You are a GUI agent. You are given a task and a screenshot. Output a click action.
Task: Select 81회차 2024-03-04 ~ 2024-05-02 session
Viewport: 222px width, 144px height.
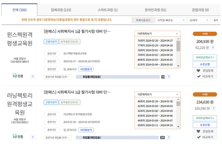click(x=155, y=65)
